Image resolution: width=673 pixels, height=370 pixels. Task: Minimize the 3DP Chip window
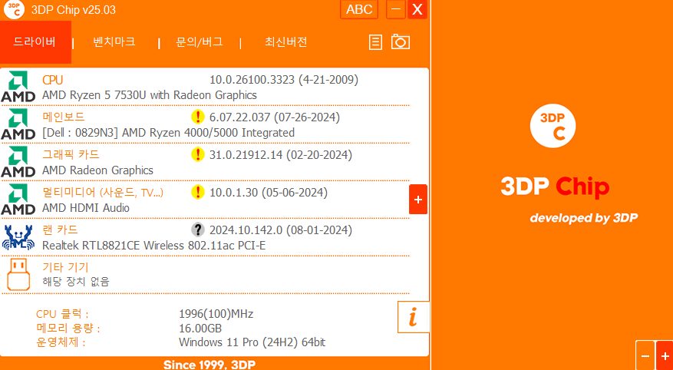tap(396, 9)
